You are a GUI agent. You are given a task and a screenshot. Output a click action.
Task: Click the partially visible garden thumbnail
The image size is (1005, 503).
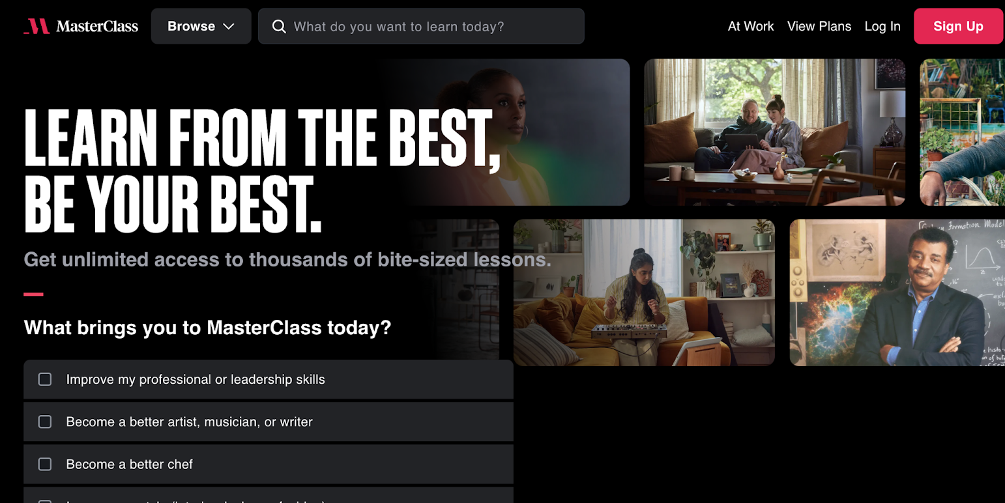[x=962, y=132]
